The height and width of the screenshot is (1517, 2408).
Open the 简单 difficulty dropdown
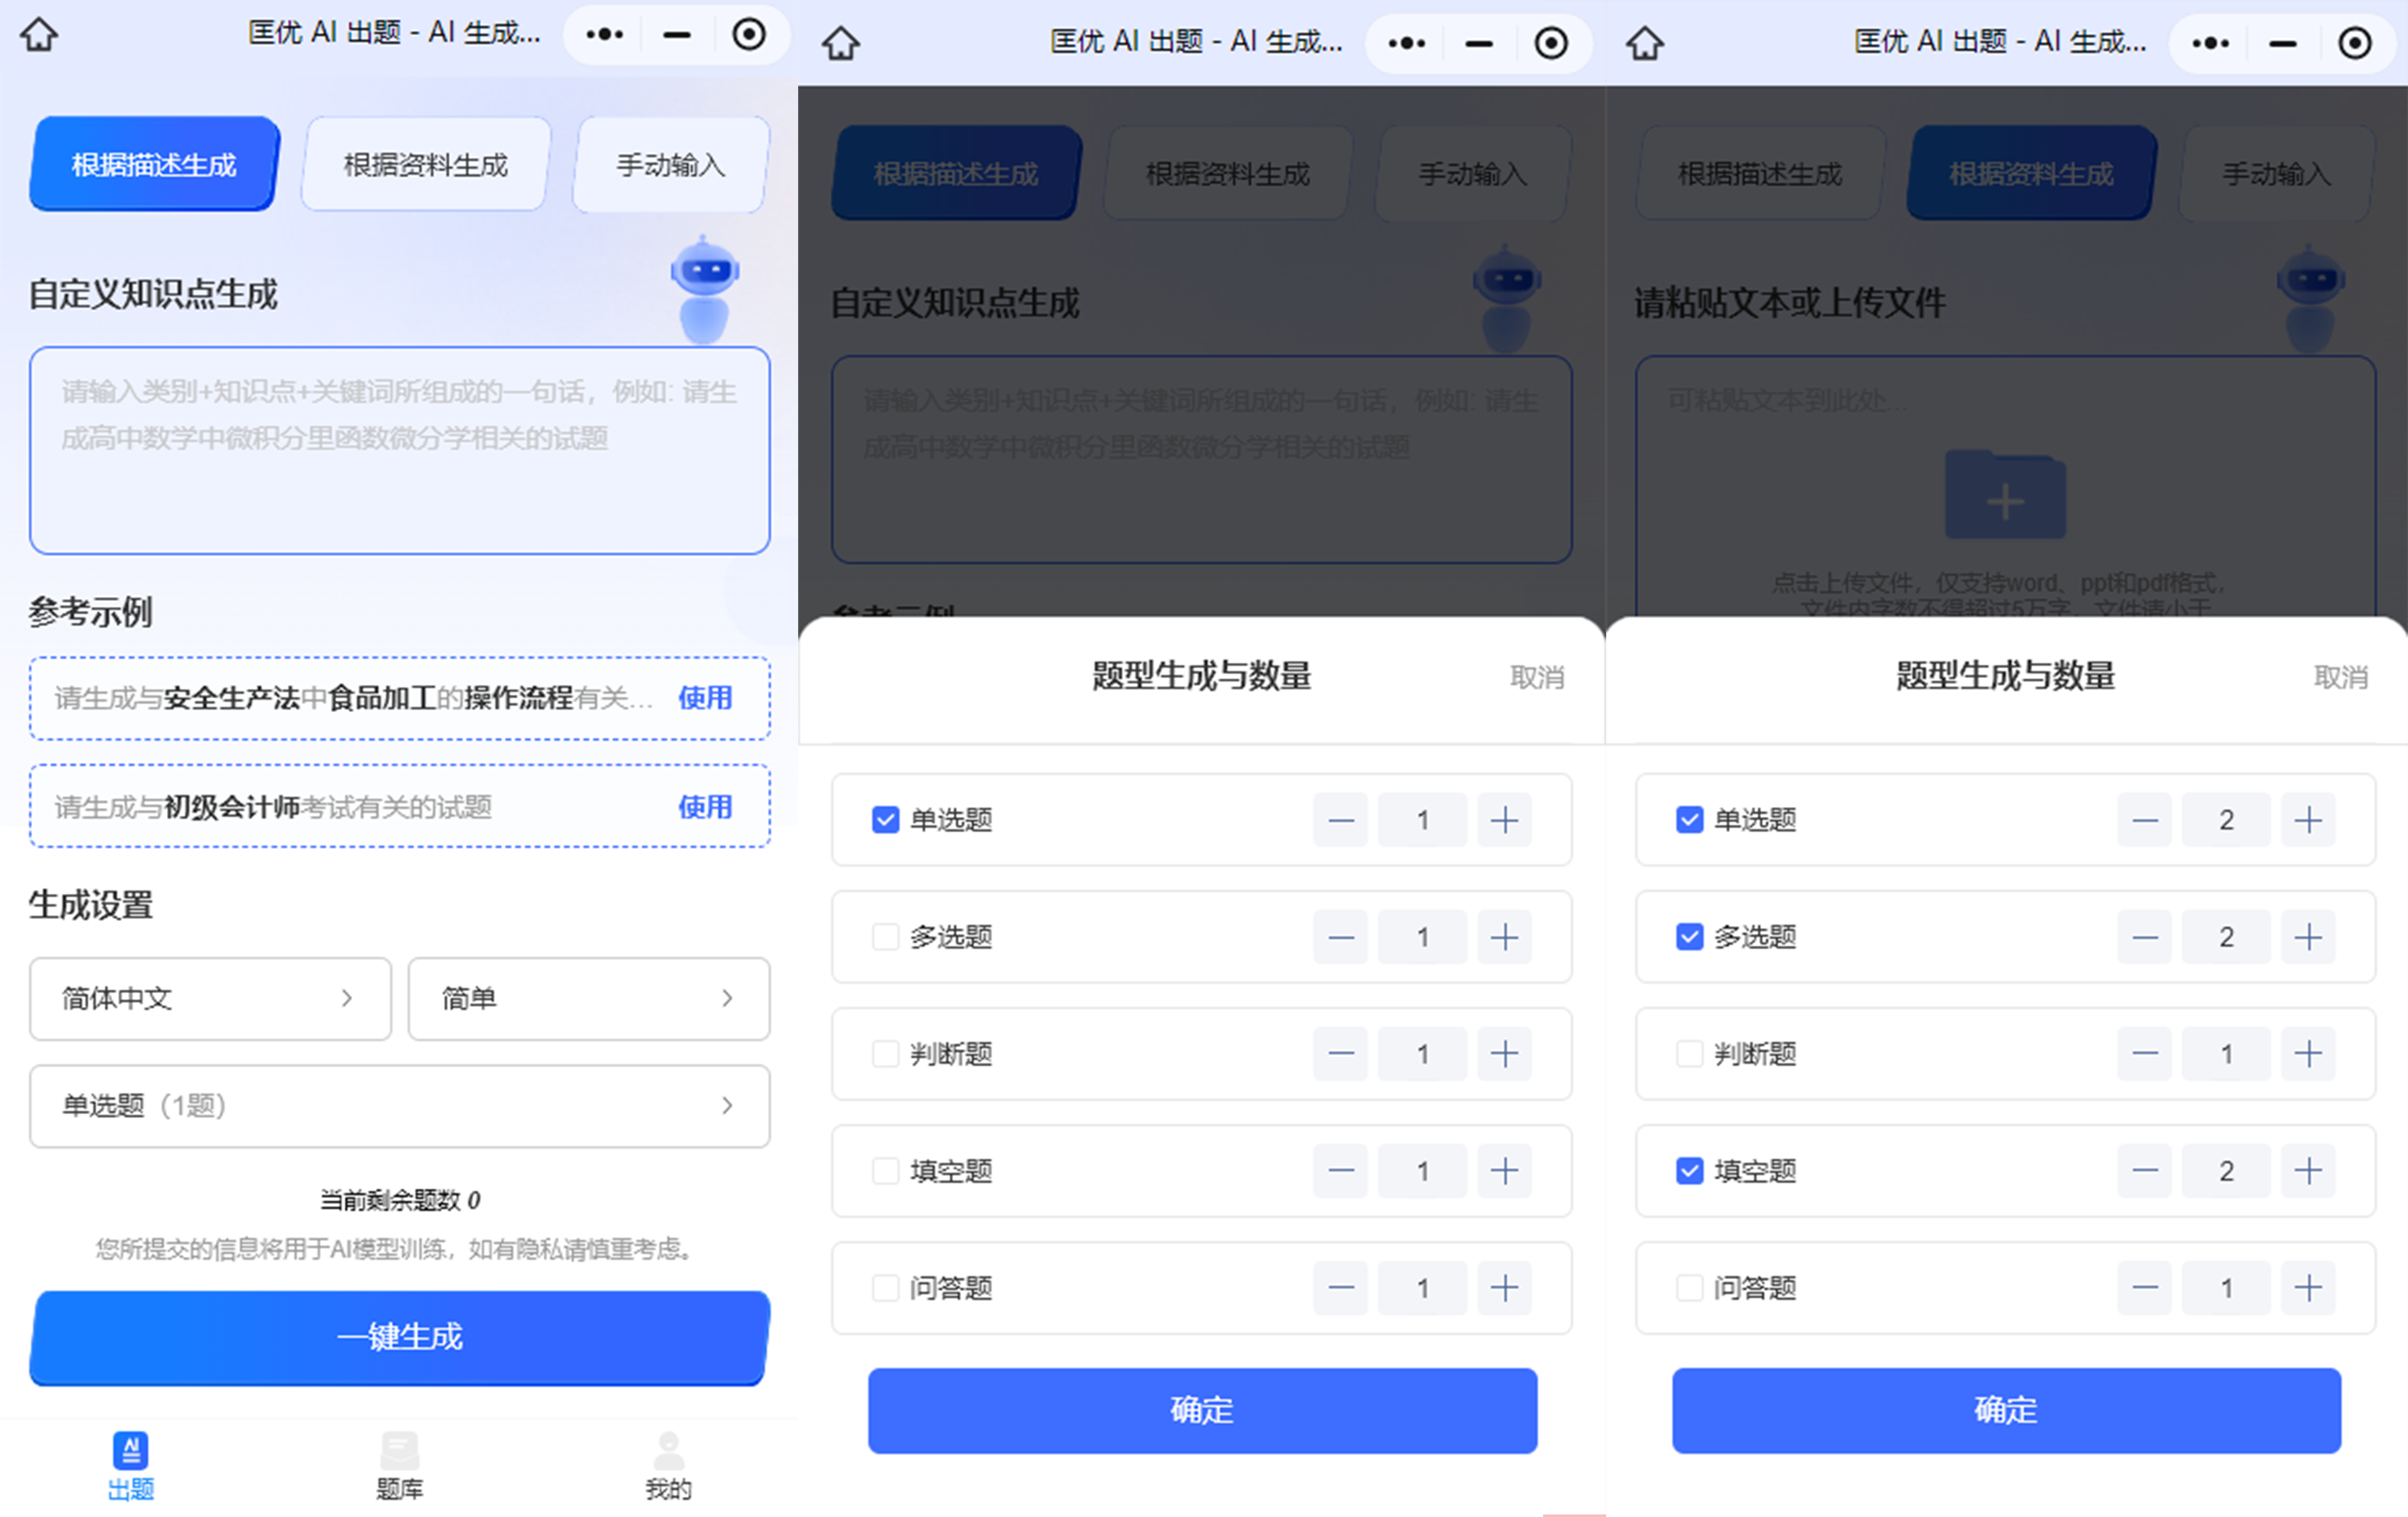pos(589,999)
